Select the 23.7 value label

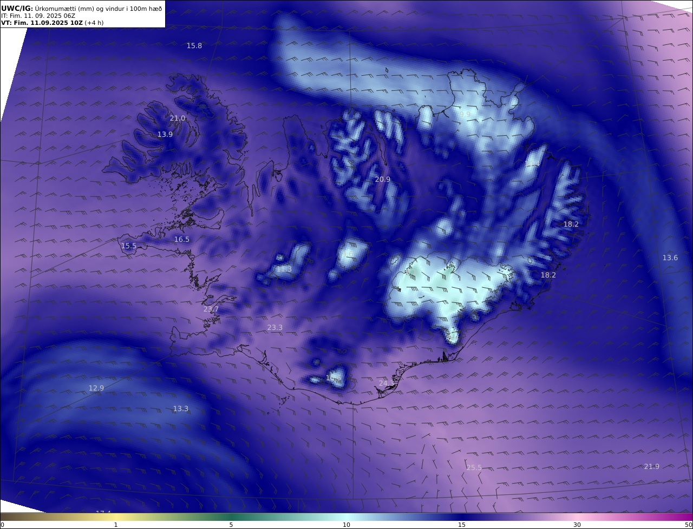(211, 309)
